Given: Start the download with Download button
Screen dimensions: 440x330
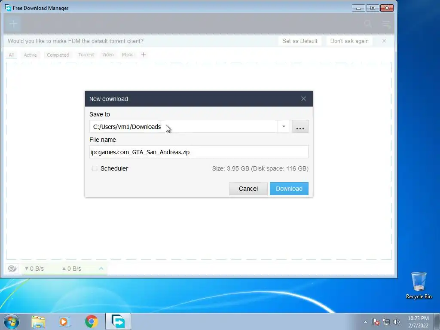Looking at the screenshot, I should click(x=289, y=189).
